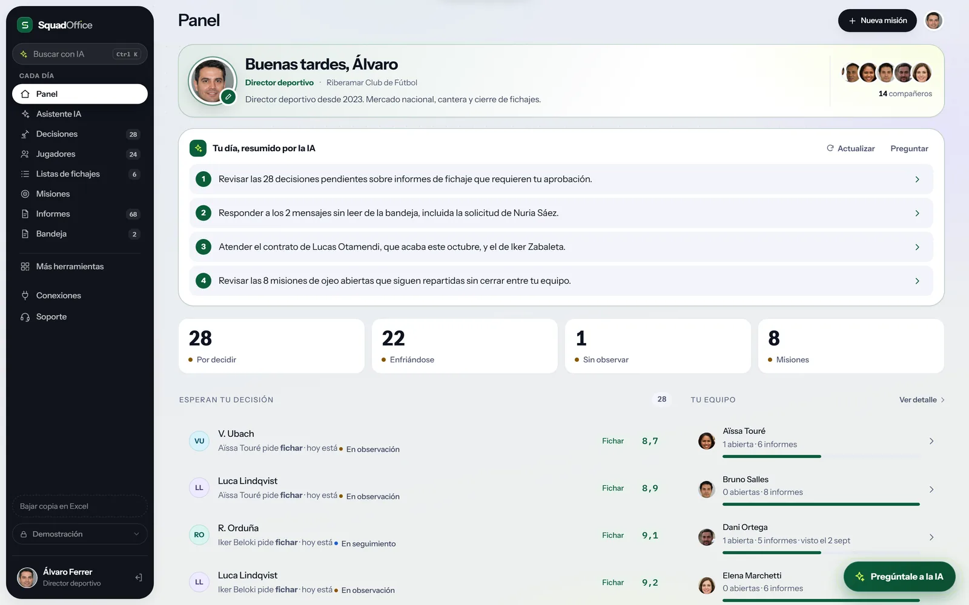Click the Pregúntale a la IA button

899,577
